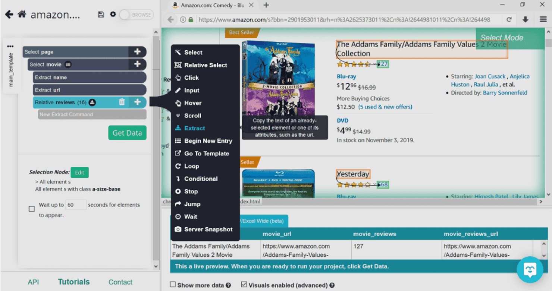The image size is (552, 291).
Task: Click list icon next to Select movie
Action: (68, 64)
